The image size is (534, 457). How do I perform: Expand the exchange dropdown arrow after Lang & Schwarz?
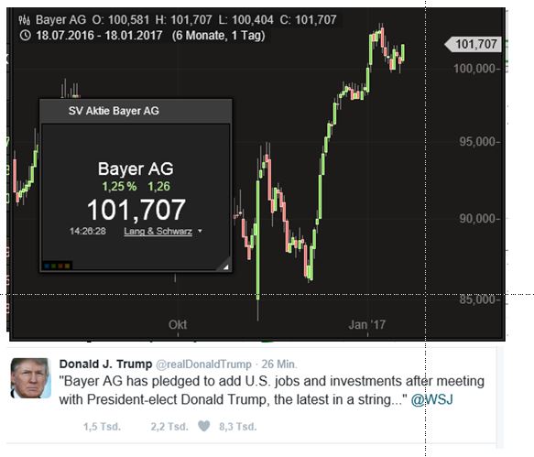pos(201,231)
